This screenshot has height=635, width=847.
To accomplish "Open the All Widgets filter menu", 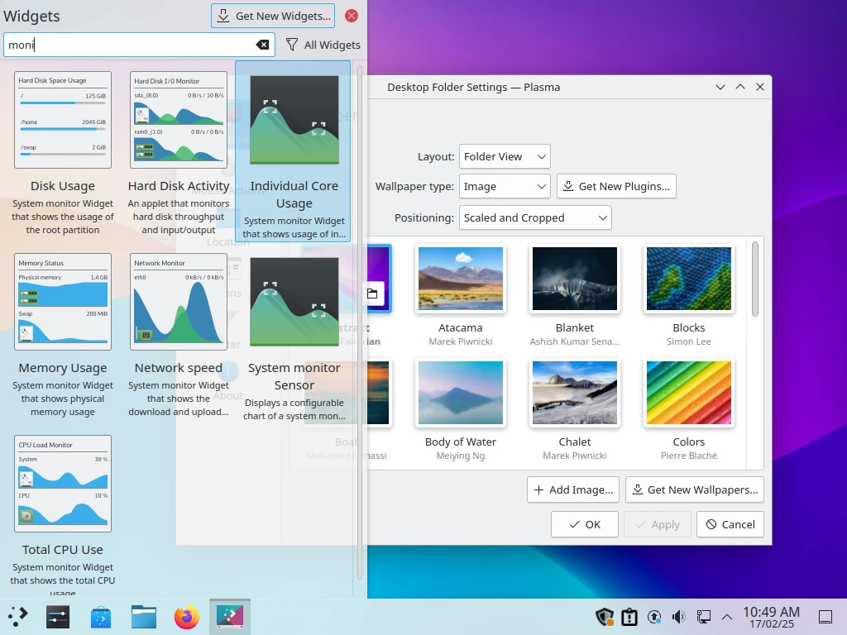I will pyautogui.click(x=323, y=45).
